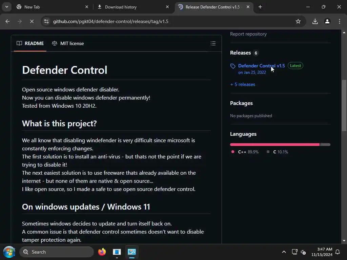This screenshot has width=347, height=260.
Task: View site information icon in address bar
Action: pyautogui.click(x=46, y=21)
